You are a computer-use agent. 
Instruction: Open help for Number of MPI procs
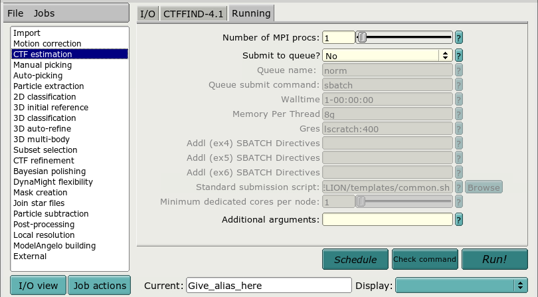pyautogui.click(x=459, y=37)
